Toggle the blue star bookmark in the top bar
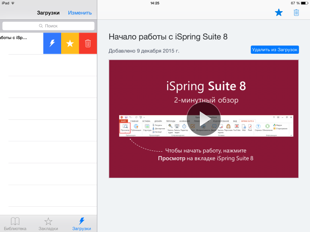 click(279, 12)
